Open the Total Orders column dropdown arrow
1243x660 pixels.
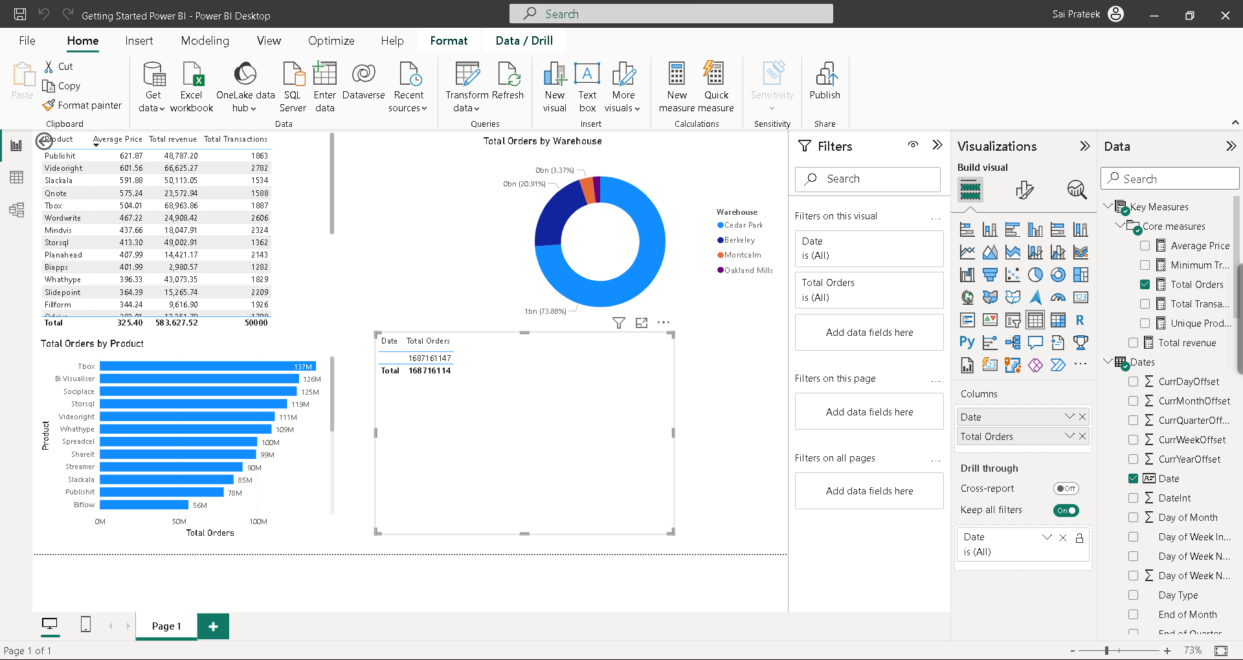[x=1069, y=437]
